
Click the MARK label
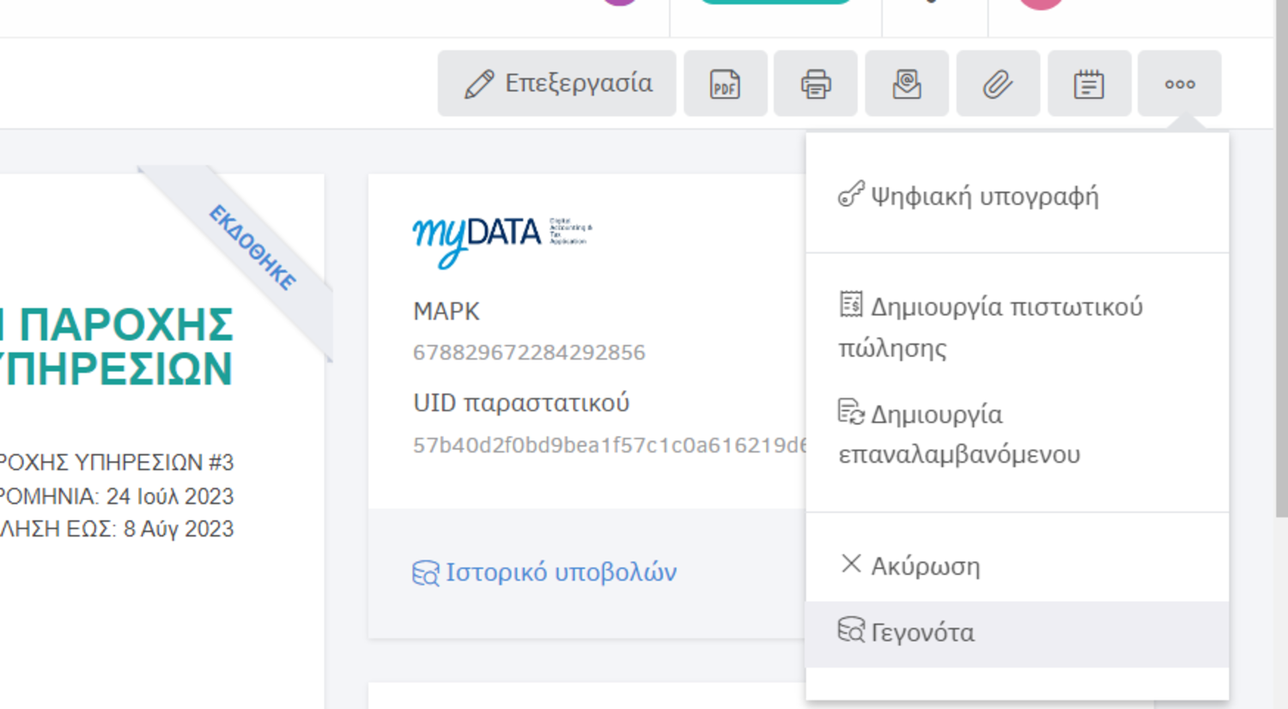446,311
